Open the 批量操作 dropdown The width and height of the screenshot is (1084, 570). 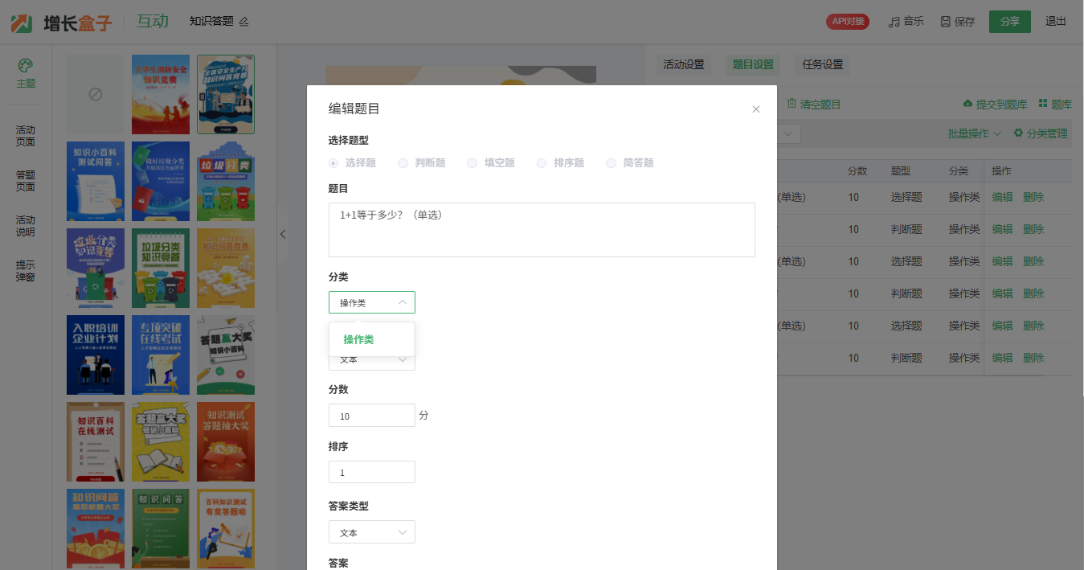click(x=974, y=133)
